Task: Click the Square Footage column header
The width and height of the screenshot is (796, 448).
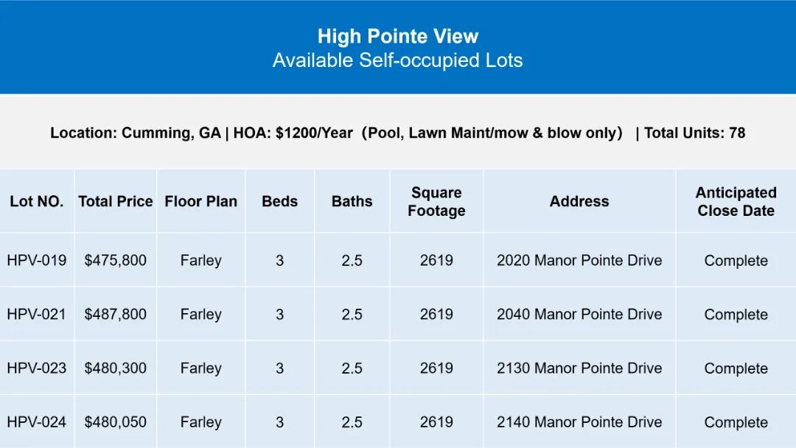Action: click(x=436, y=201)
